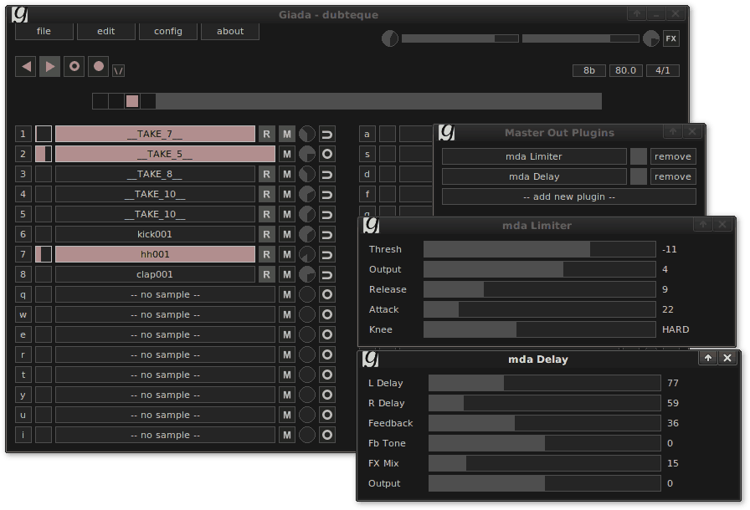Mute the __TAKE_7__ channel
This screenshot has height=510, width=750.
287,134
